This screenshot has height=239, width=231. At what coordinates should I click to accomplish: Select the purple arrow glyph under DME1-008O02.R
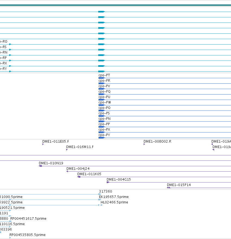pyautogui.click(x=144, y=144)
